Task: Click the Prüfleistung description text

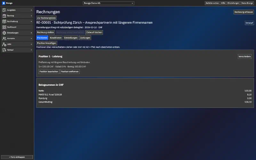Action: 64,62
